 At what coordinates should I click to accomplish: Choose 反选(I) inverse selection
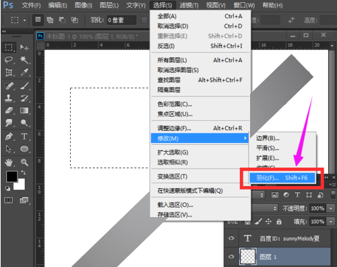[200, 46]
